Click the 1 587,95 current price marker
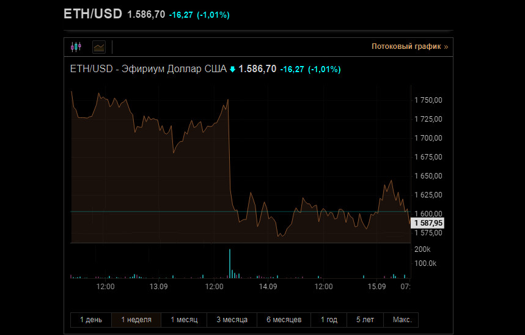Image resolution: width=525 pixels, height=335 pixels. click(428, 224)
